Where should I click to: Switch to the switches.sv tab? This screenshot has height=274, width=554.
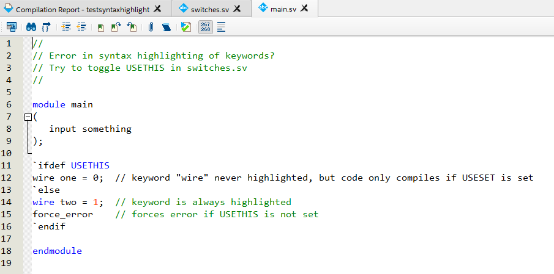210,9
